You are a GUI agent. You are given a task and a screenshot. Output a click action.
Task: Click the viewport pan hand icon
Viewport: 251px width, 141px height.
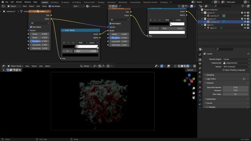194,93
